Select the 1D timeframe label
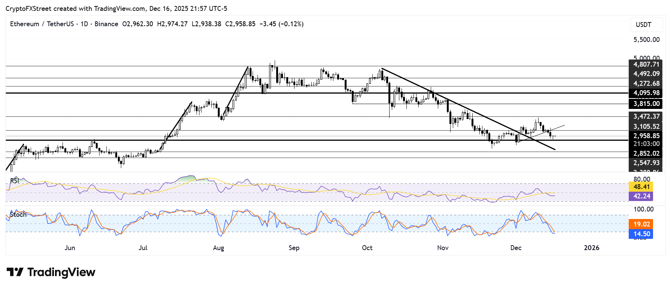The image size is (671, 289). pos(84,24)
